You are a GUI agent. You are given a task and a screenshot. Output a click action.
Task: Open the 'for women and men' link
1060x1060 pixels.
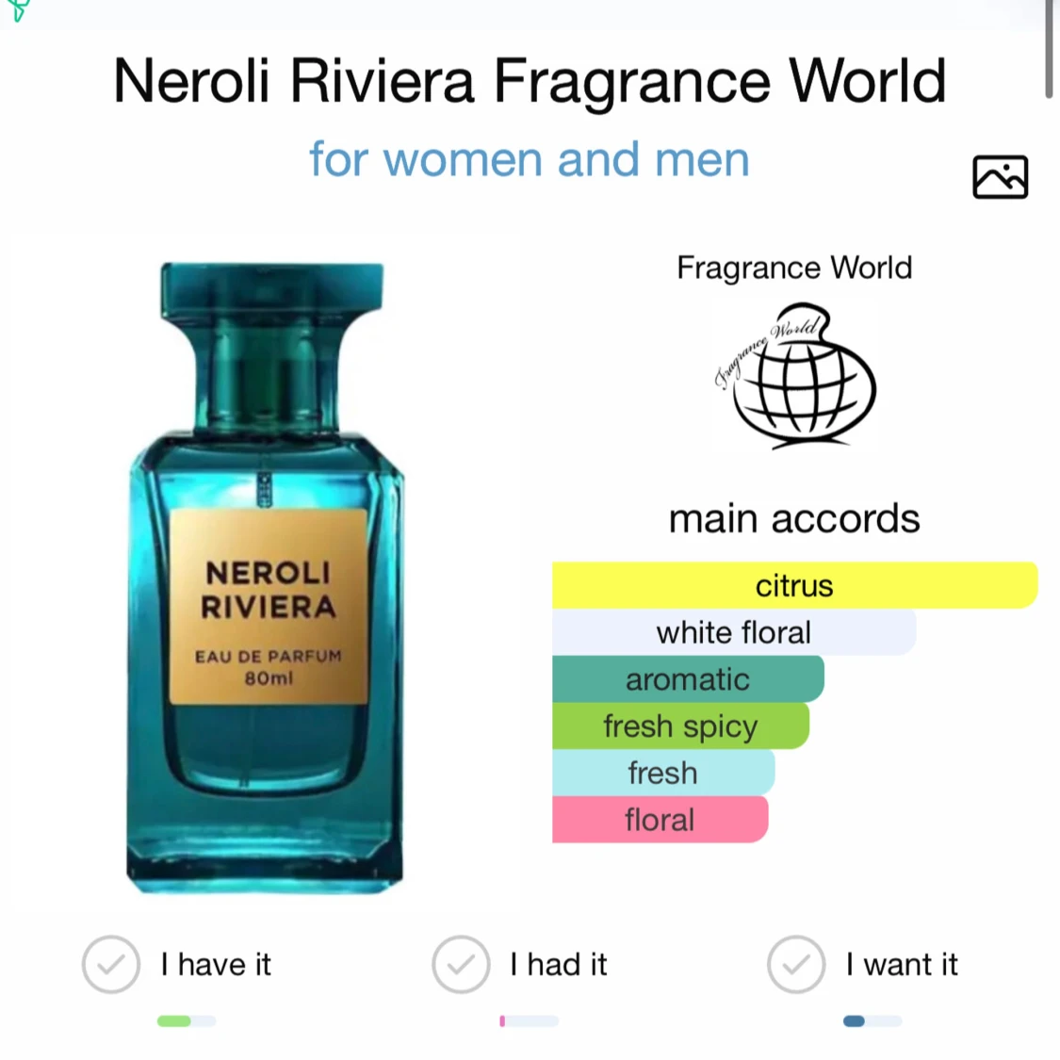[x=530, y=159]
